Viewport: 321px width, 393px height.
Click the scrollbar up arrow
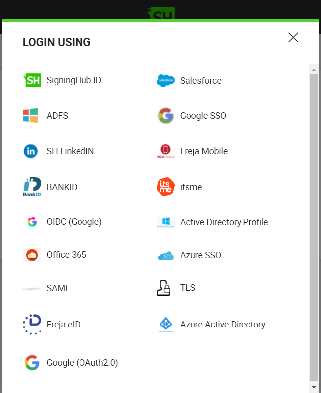314,69
